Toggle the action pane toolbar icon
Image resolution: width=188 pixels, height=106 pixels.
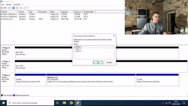[x=17, y=8]
